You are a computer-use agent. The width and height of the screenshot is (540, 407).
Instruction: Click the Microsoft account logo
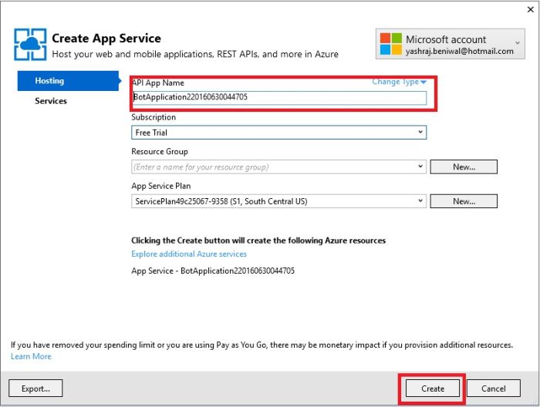click(x=391, y=44)
